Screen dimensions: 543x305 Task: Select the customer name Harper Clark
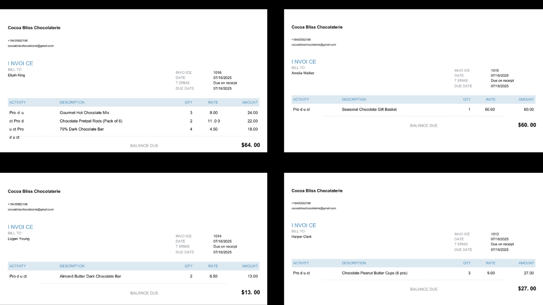[x=302, y=237]
